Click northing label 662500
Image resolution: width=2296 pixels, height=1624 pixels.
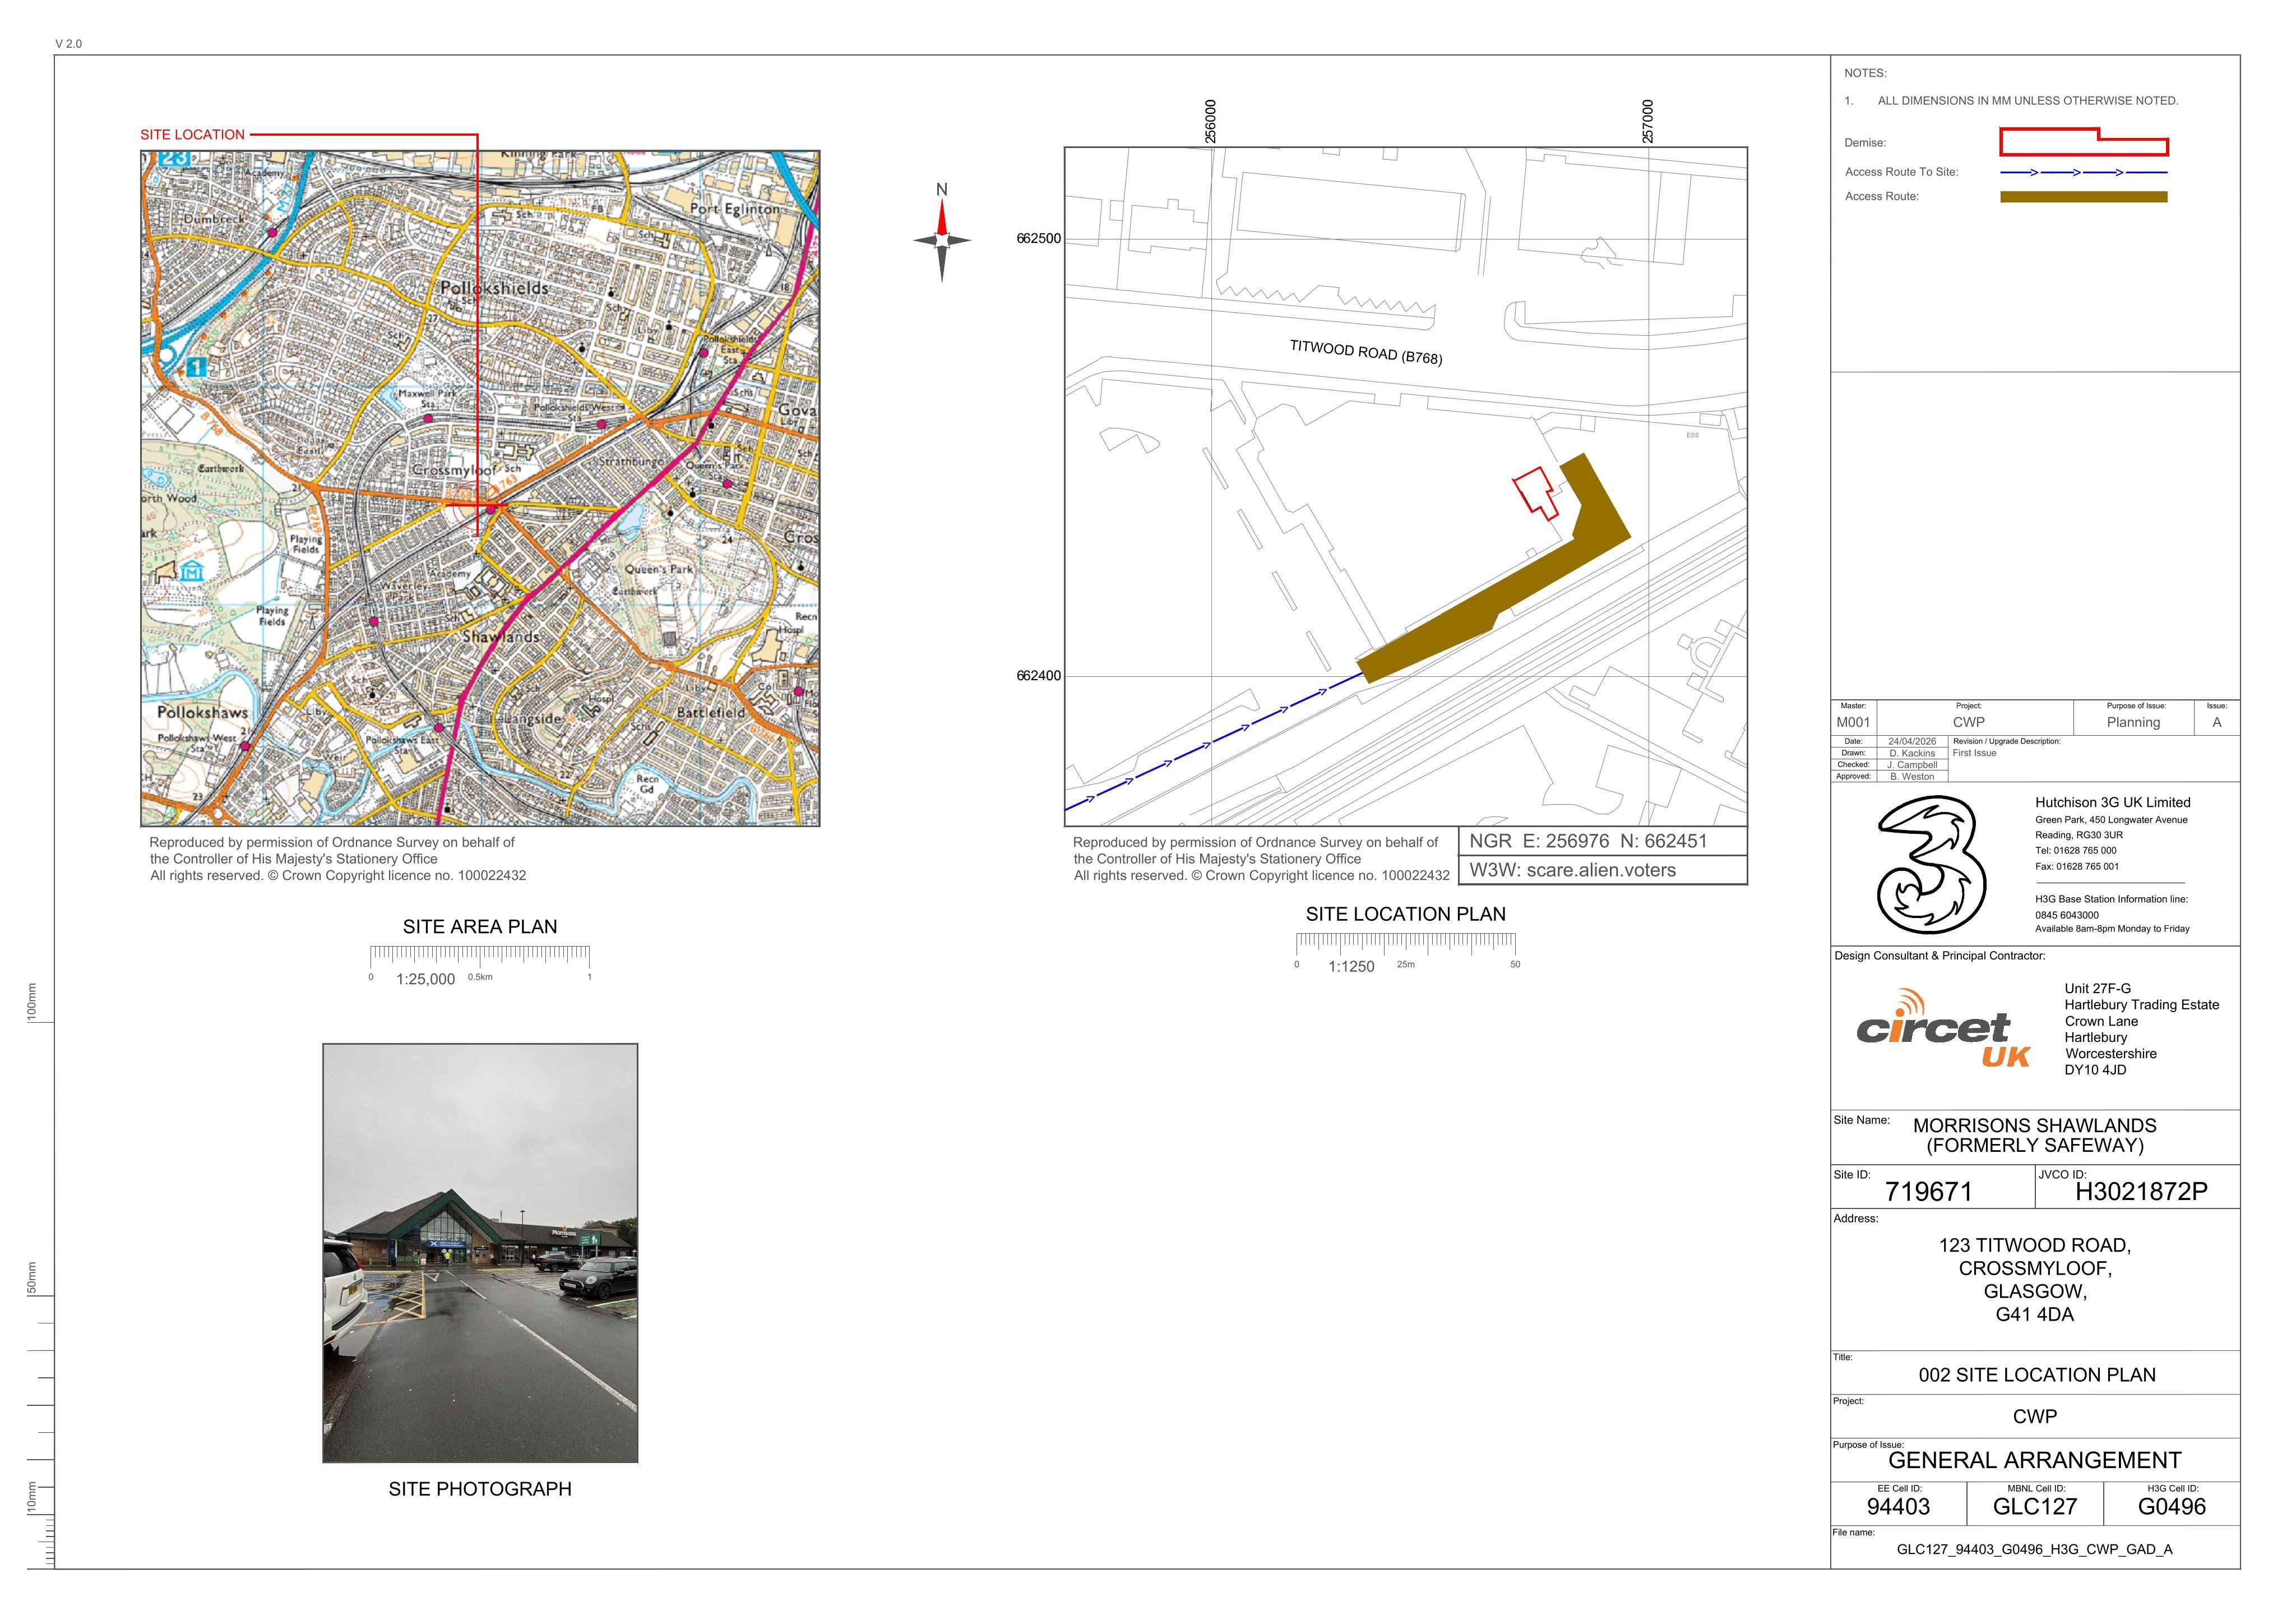point(1038,239)
